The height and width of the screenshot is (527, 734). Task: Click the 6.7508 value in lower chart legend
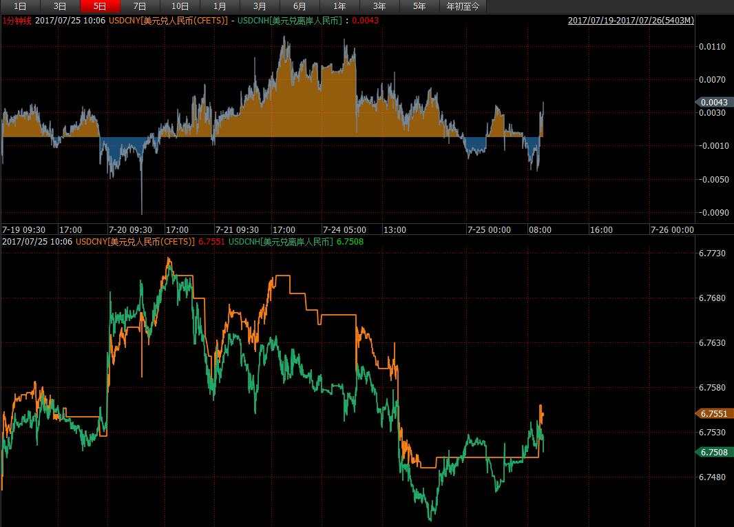tap(350, 242)
